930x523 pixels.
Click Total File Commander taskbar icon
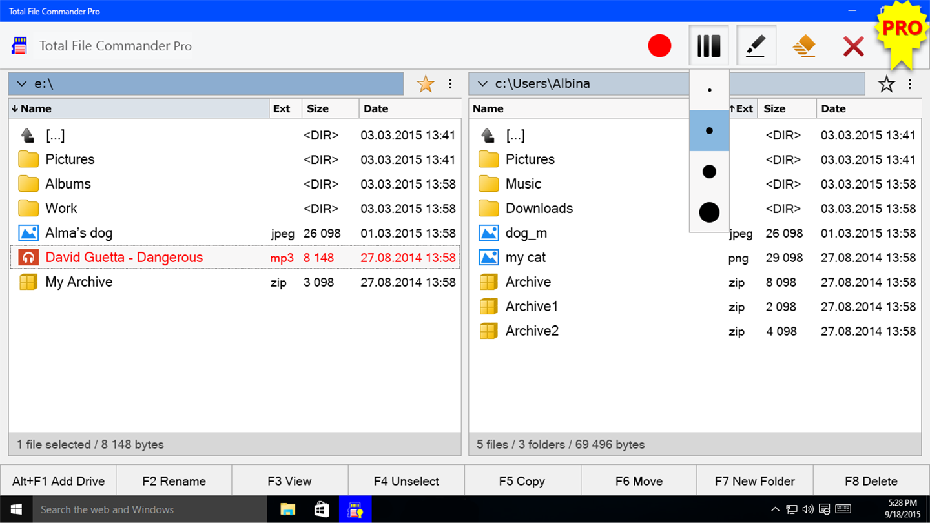[x=355, y=509]
